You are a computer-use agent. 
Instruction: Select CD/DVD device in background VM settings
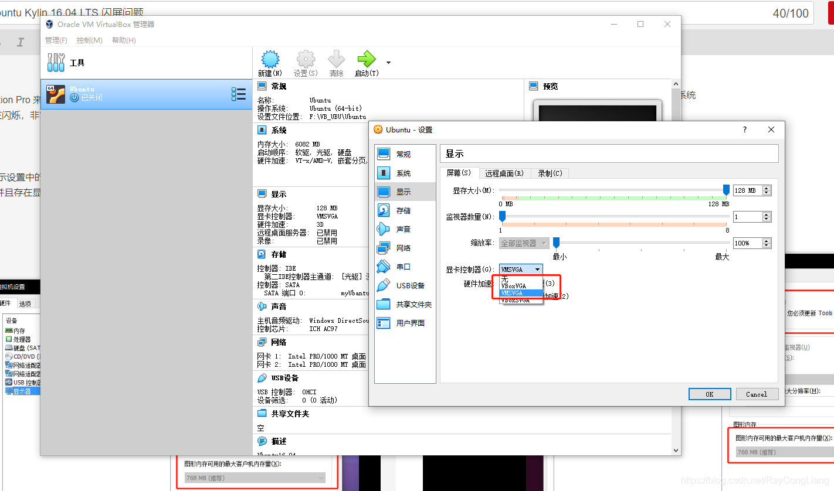22,356
